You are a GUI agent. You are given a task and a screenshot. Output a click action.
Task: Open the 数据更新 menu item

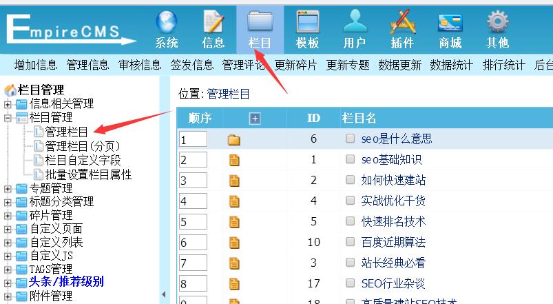[399, 65]
